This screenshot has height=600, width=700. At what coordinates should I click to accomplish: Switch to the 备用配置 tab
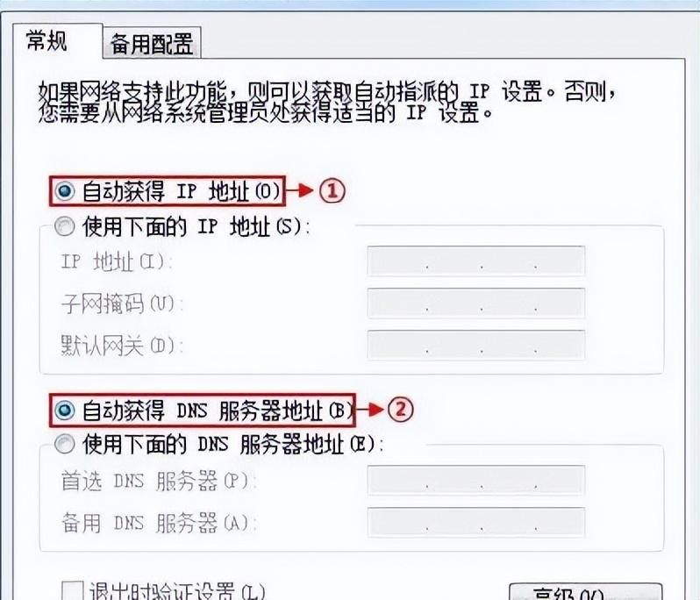pyautogui.click(x=152, y=44)
